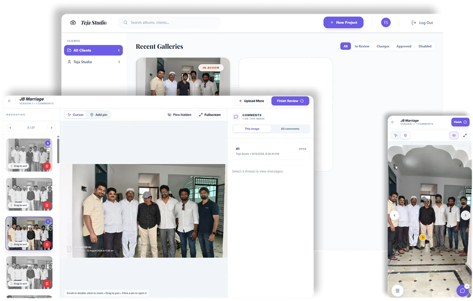Select the All galleries filter tab
This screenshot has width=473, height=301.
click(345, 46)
